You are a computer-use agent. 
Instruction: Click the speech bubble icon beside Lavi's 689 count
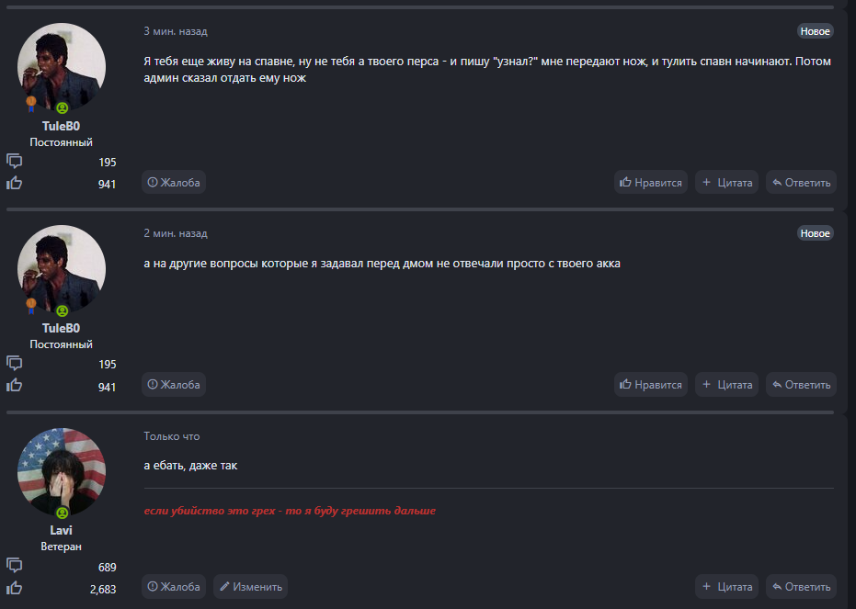click(x=14, y=566)
